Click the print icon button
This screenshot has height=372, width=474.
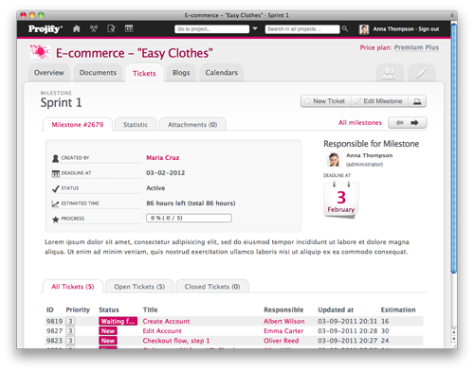(x=417, y=101)
